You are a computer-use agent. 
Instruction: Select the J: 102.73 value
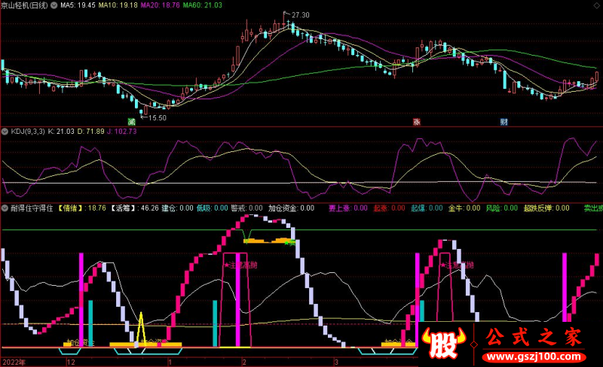coord(122,132)
